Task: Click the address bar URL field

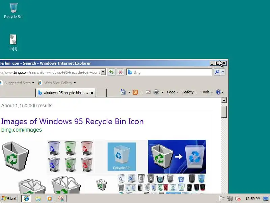Action: [50, 72]
